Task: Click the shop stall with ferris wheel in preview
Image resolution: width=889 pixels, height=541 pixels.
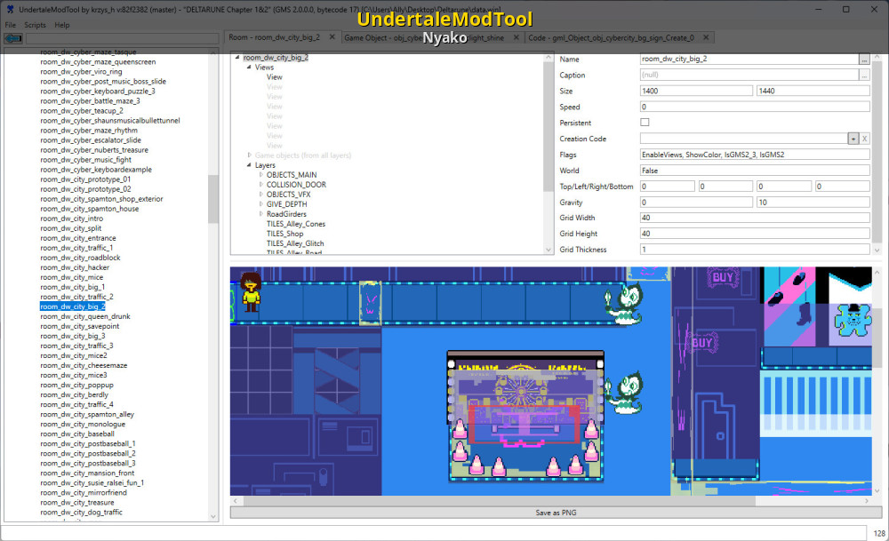Action: [525, 417]
